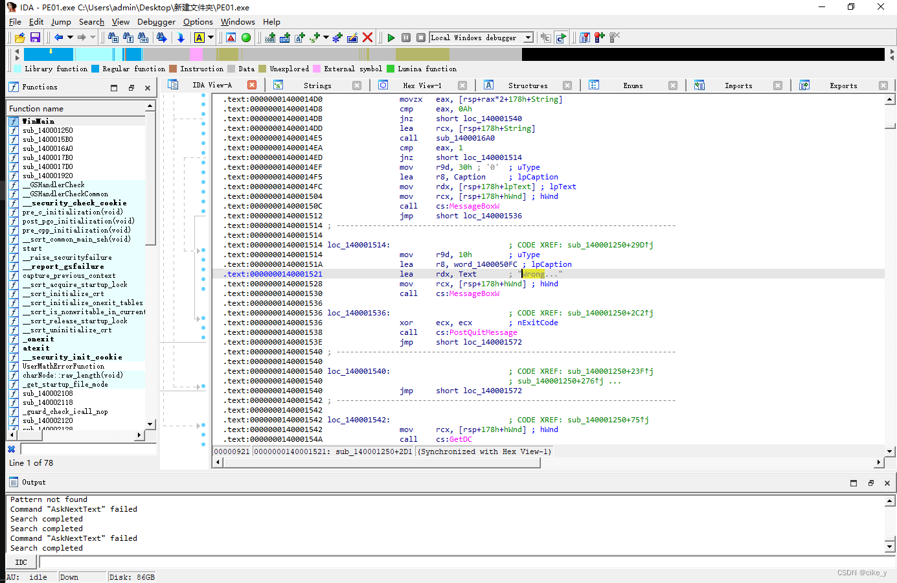Screen dimensions: 897x583
Task: Click the add breakpoint traffic-light icon
Action: click(600, 38)
